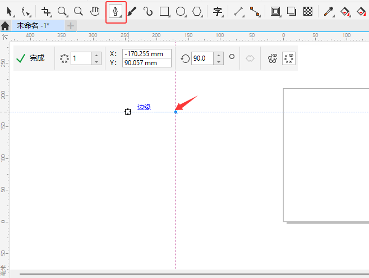Image resolution: width=369 pixels, height=278 pixels.
Task: Select the Rectangle tool
Action: 164,11
